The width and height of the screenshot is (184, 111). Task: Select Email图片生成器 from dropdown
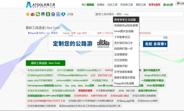coord(126,31)
